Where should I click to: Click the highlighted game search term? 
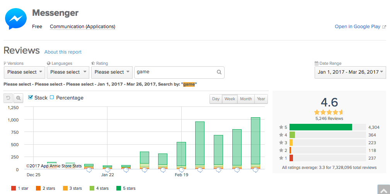click(x=189, y=84)
